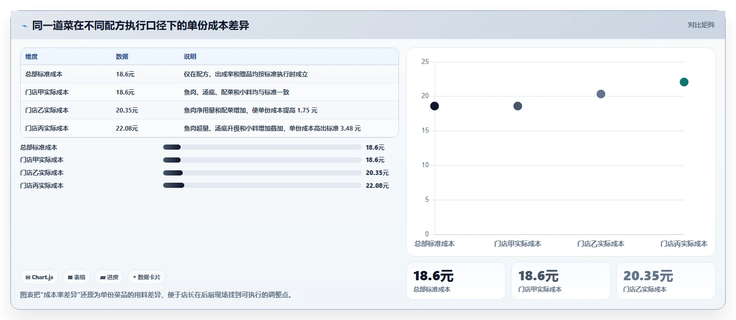Viewport: 736px width, 320px height.
Task: Select the 数据卡片 chip
Action: click(x=147, y=277)
